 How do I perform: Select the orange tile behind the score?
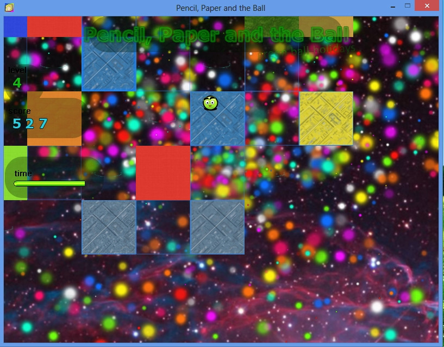click(x=54, y=119)
